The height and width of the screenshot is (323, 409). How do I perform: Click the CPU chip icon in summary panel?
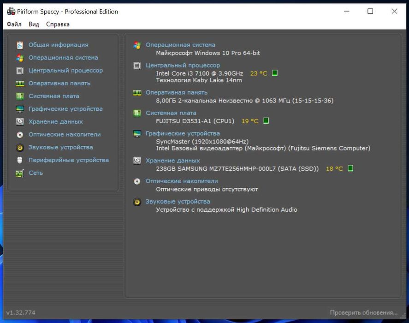pos(137,66)
